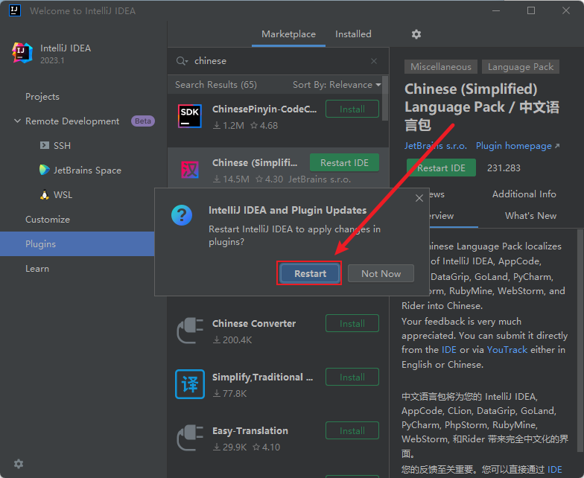584x478 pixels.
Task: Install the Easy-Translation plugin
Action: point(352,430)
